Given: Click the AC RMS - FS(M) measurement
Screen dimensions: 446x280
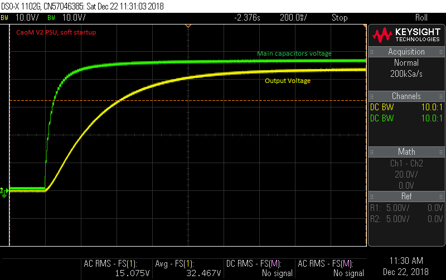Looking at the screenshot, I should [331, 268].
